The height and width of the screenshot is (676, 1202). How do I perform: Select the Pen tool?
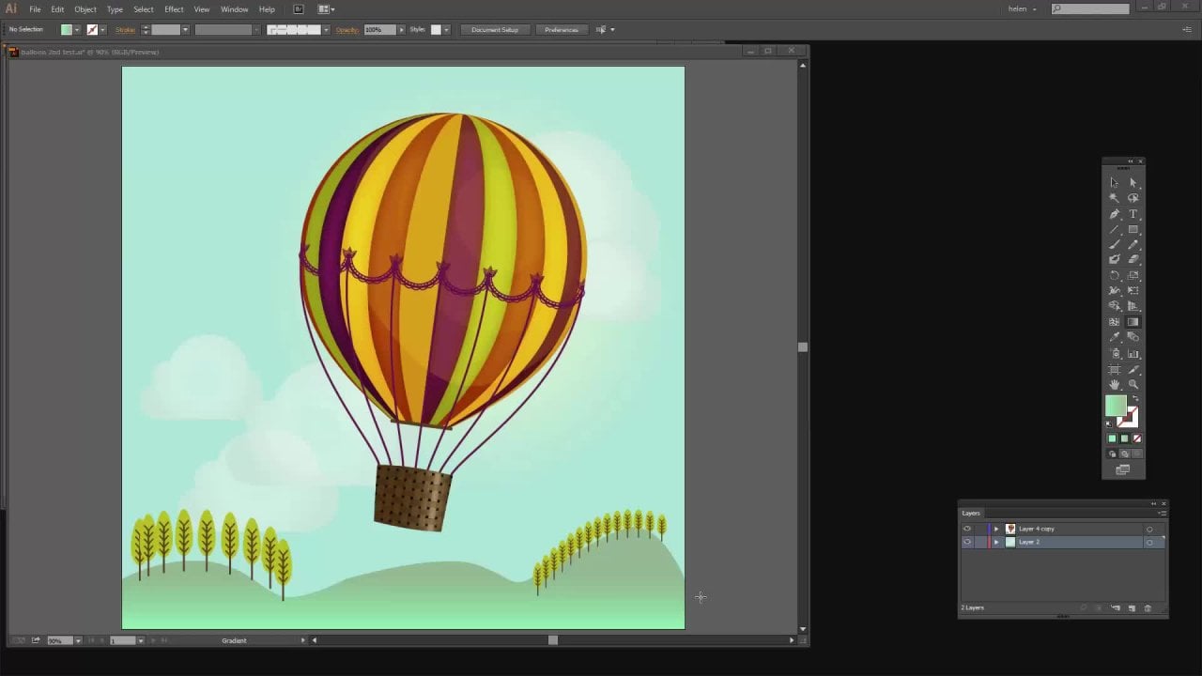click(1115, 214)
